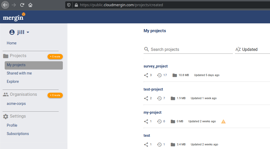Click version history icon for test-project
Image resolution: width=270 pixels, height=149 pixels.
tap(159, 98)
